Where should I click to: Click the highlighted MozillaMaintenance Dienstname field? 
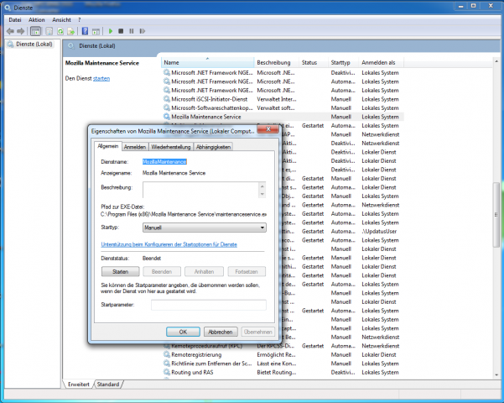[164, 161]
